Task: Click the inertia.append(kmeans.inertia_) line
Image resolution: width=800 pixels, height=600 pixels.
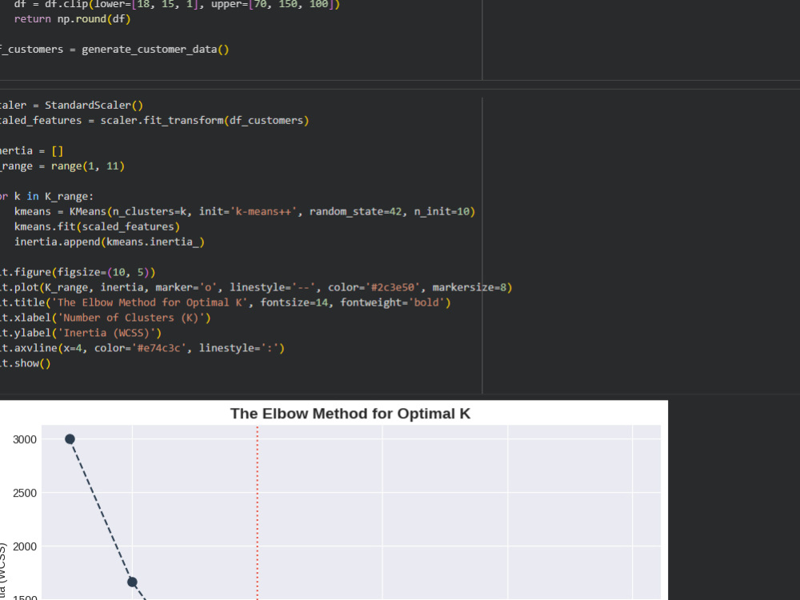Action: point(109,242)
